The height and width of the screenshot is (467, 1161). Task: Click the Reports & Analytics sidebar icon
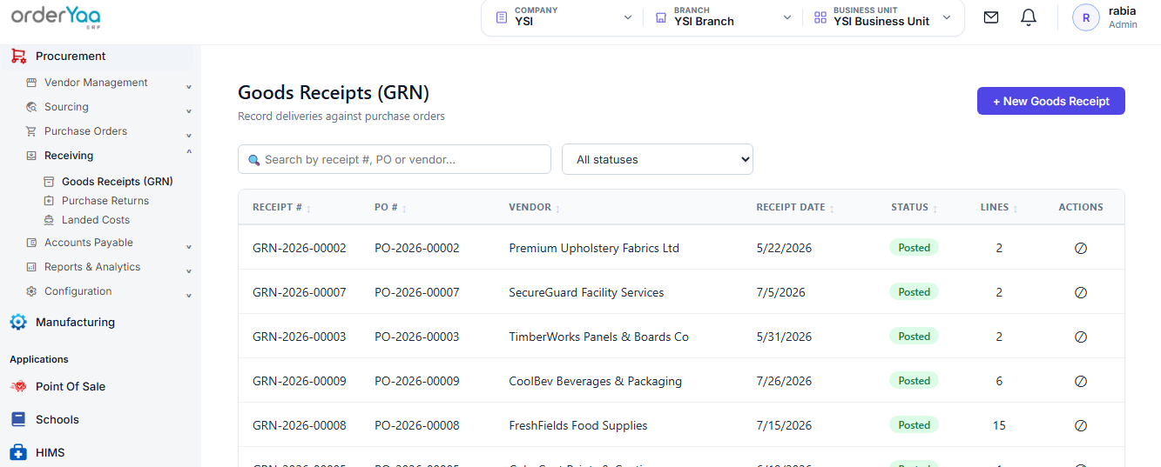click(31, 267)
